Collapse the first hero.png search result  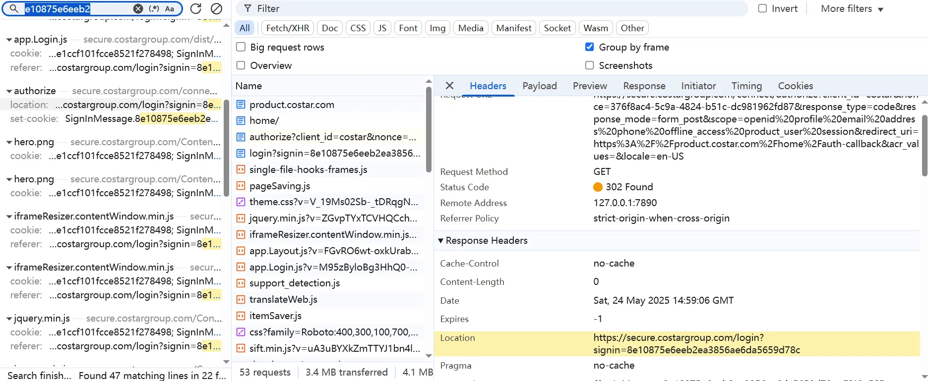tap(9, 142)
